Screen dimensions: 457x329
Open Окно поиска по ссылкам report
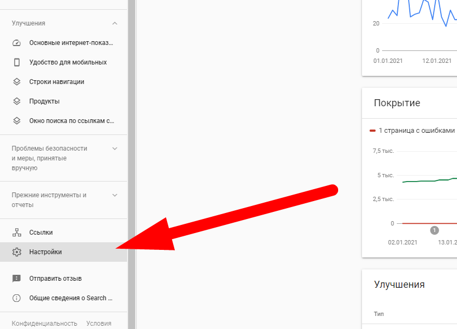(64, 121)
